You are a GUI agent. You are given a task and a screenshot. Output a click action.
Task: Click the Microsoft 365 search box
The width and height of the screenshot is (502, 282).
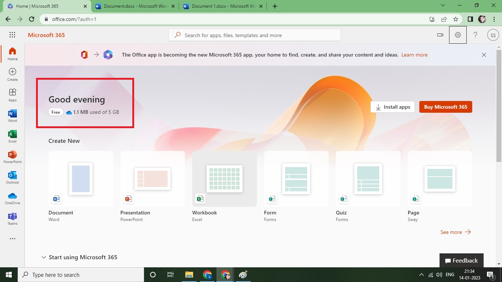pos(255,35)
